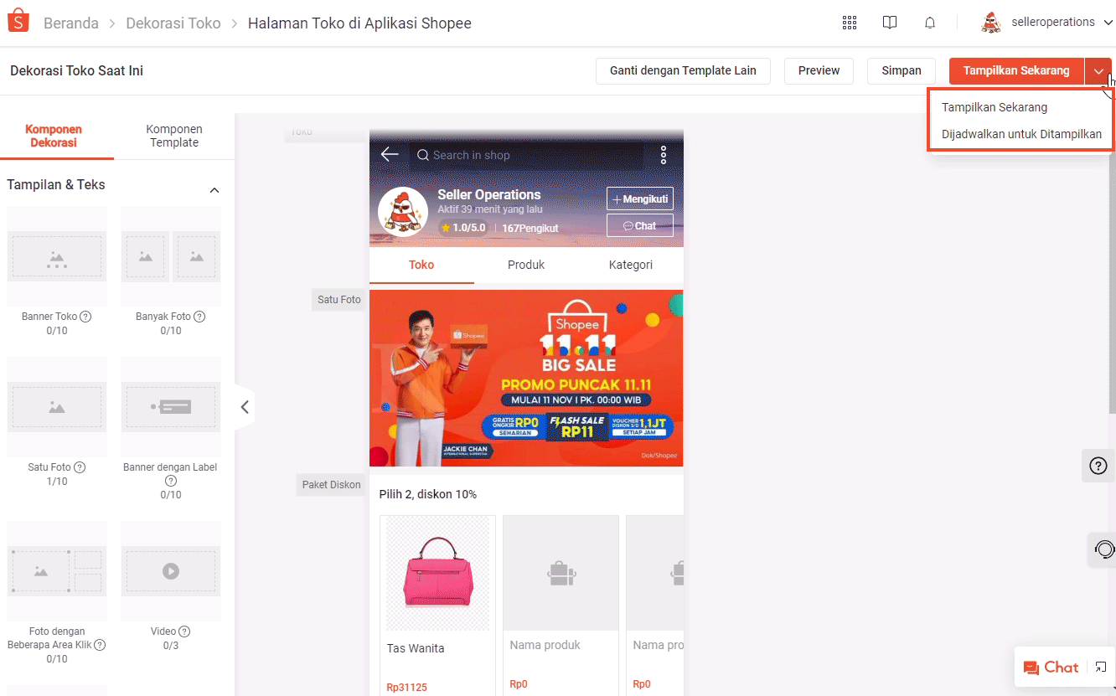Open the help icon on the right edge
Image resolution: width=1116 pixels, height=696 pixels.
[x=1098, y=466]
